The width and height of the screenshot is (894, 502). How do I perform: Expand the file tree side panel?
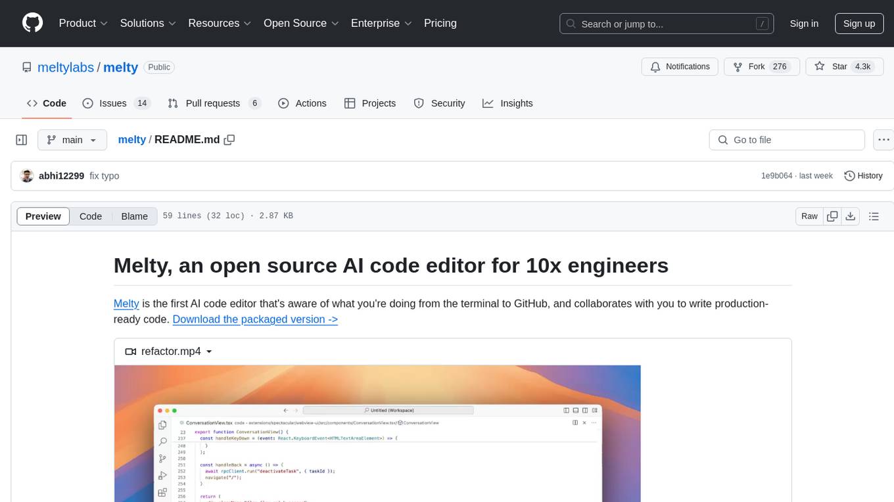[x=22, y=140]
